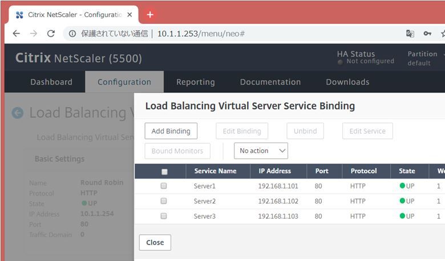The image size is (445, 261).
Task: Click the HTTP protocol cell for Server3
Action: 358,216
